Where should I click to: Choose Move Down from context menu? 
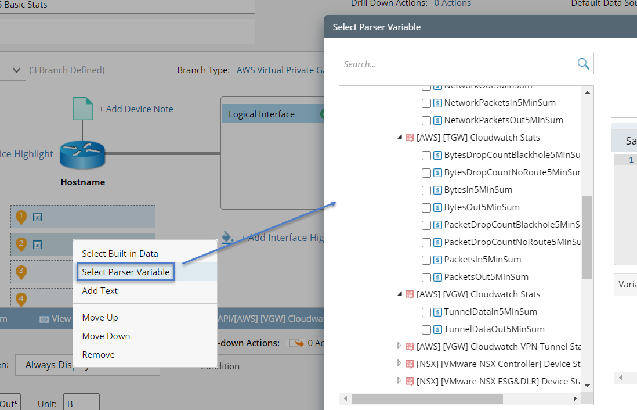(x=106, y=336)
